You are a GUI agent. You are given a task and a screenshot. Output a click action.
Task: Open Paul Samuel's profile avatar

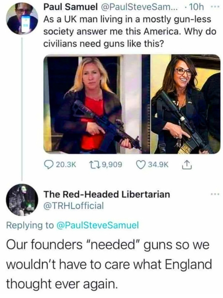[22, 19]
